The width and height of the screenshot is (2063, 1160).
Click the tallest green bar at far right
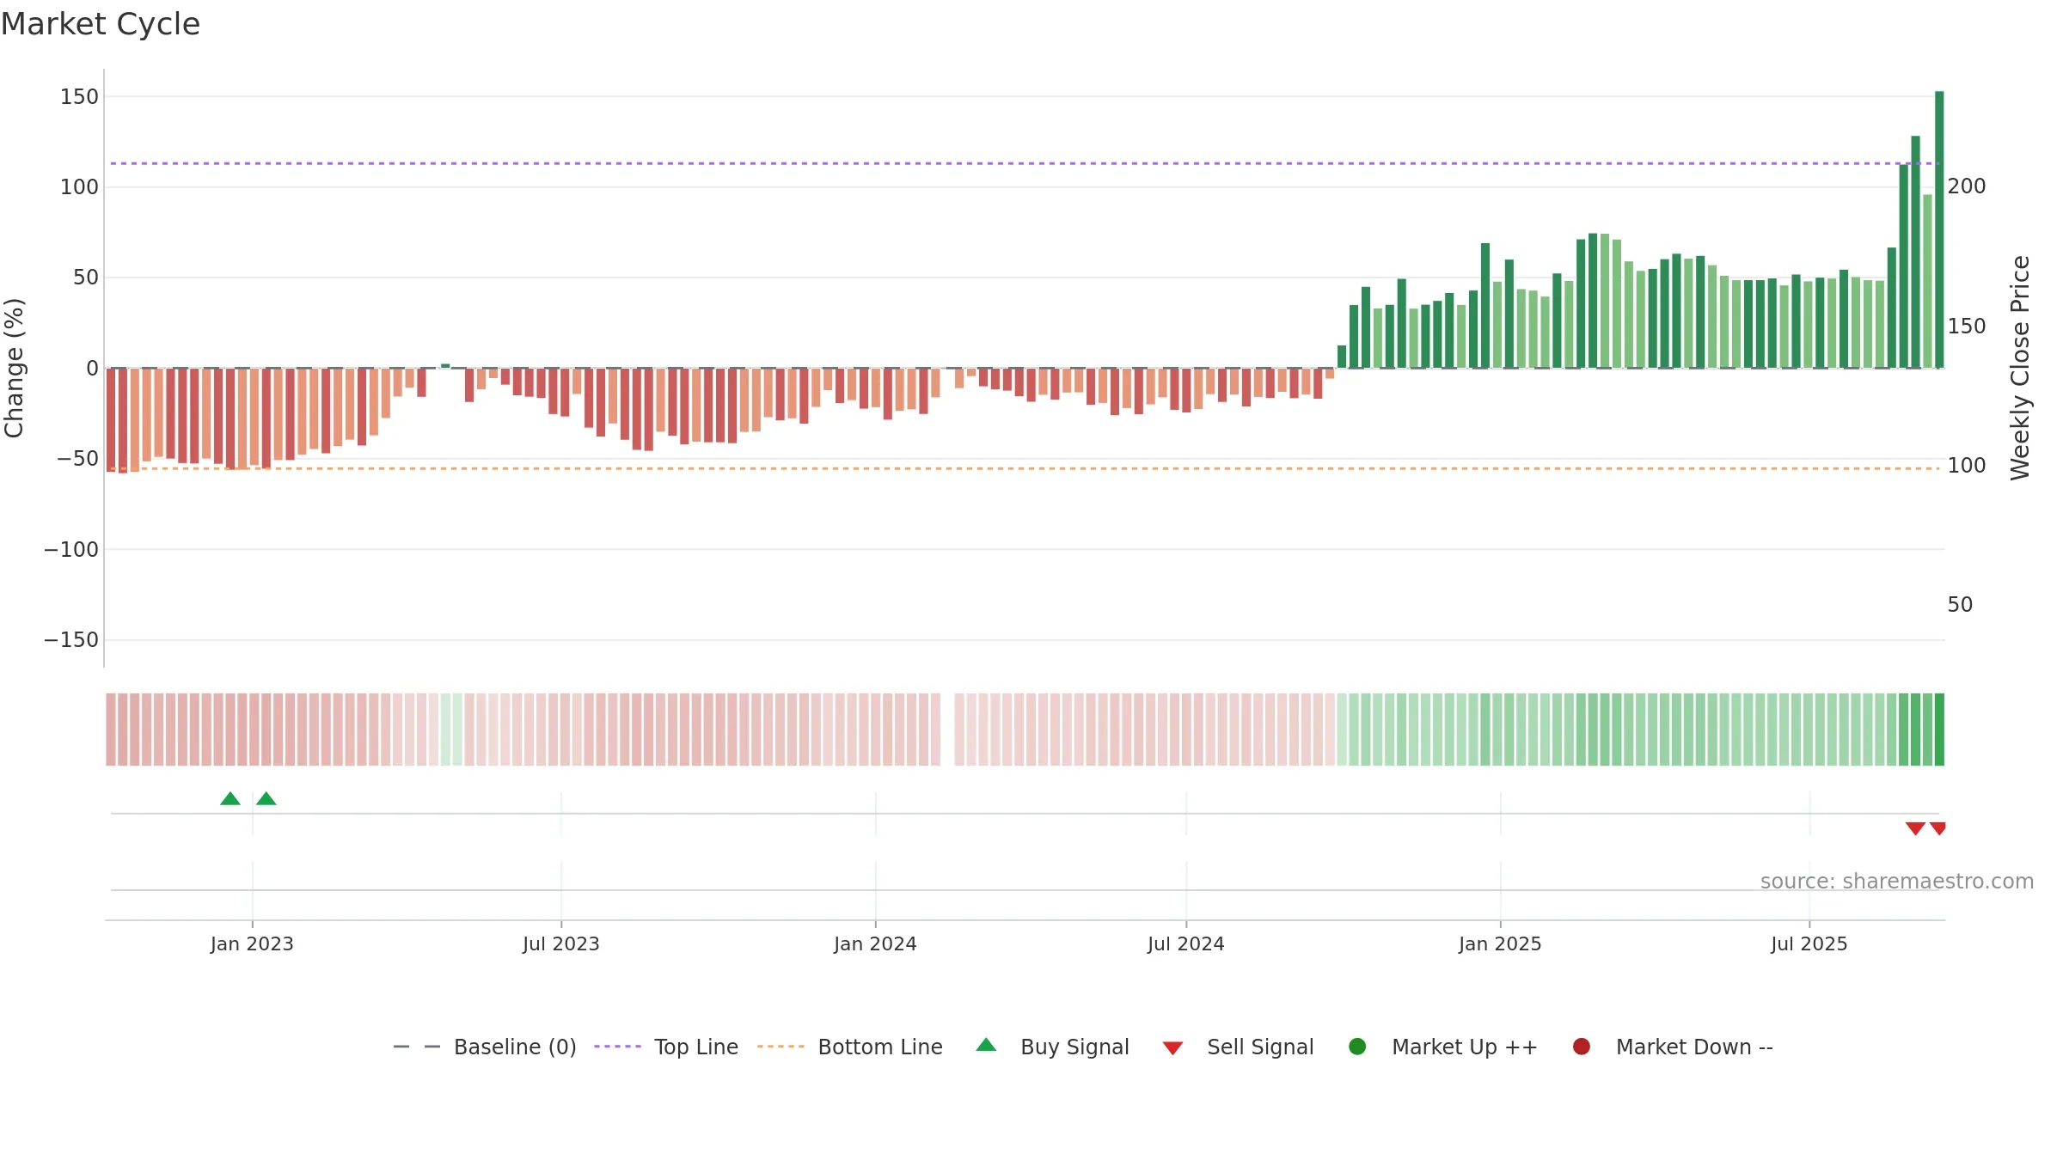(1939, 229)
